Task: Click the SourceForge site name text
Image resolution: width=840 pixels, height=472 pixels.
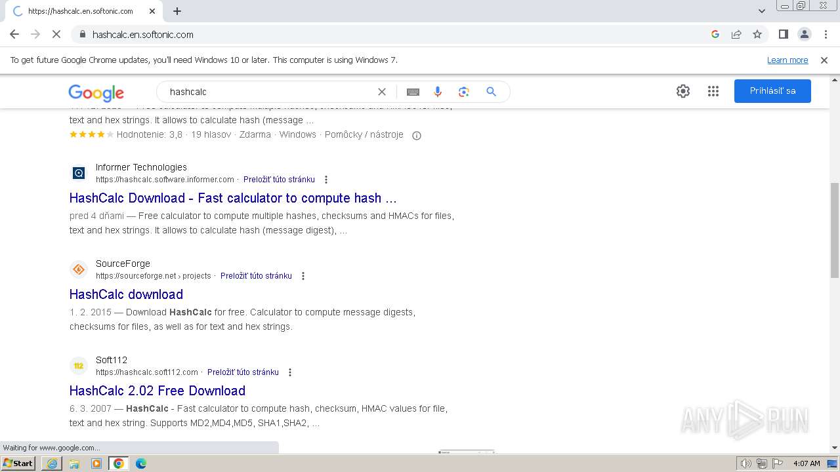Action: (x=123, y=264)
